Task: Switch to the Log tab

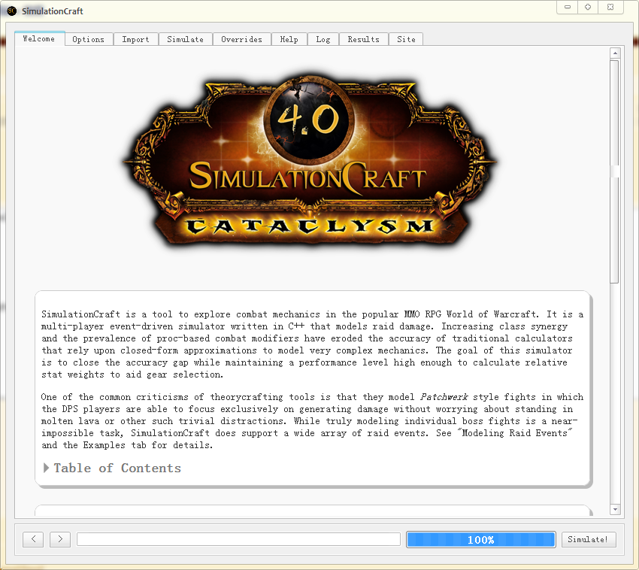Action: coord(323,38)
